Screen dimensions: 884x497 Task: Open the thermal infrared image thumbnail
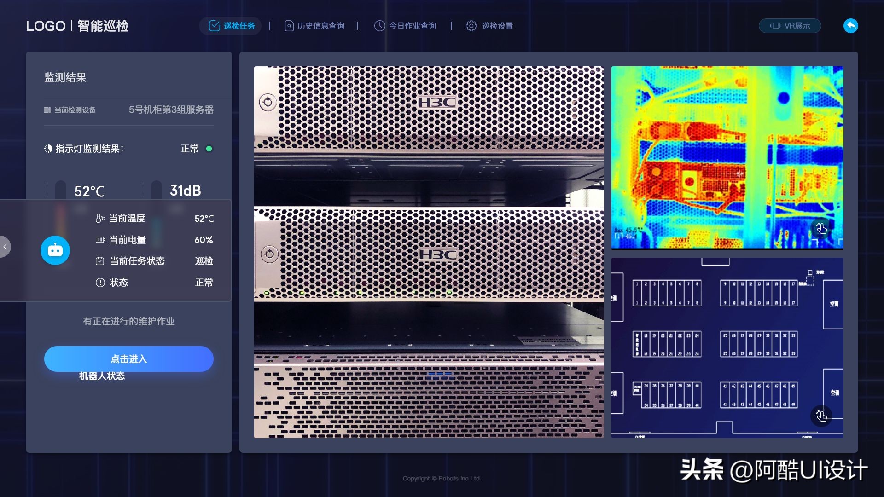727,157
